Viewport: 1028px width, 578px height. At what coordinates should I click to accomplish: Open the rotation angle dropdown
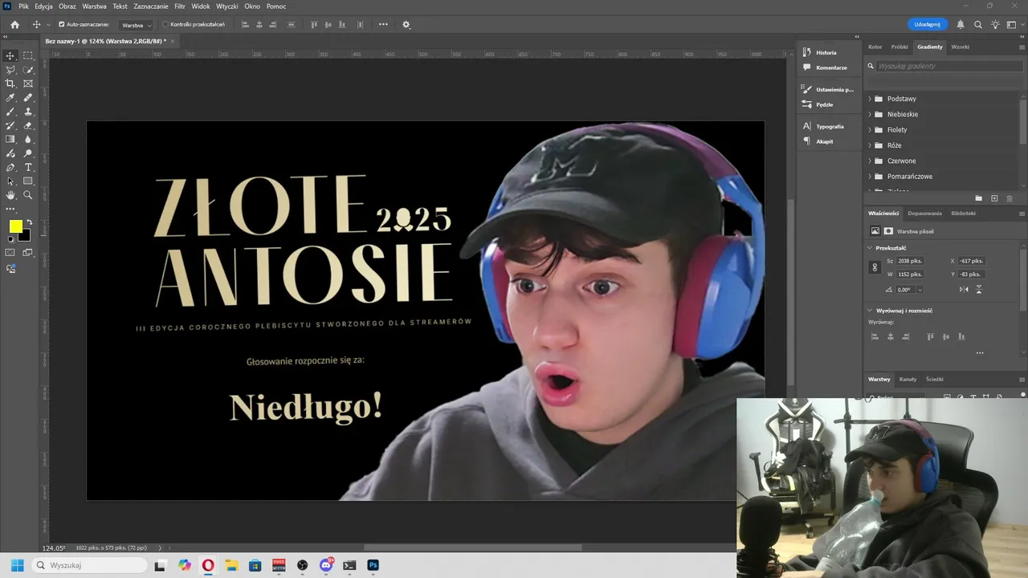920,290
